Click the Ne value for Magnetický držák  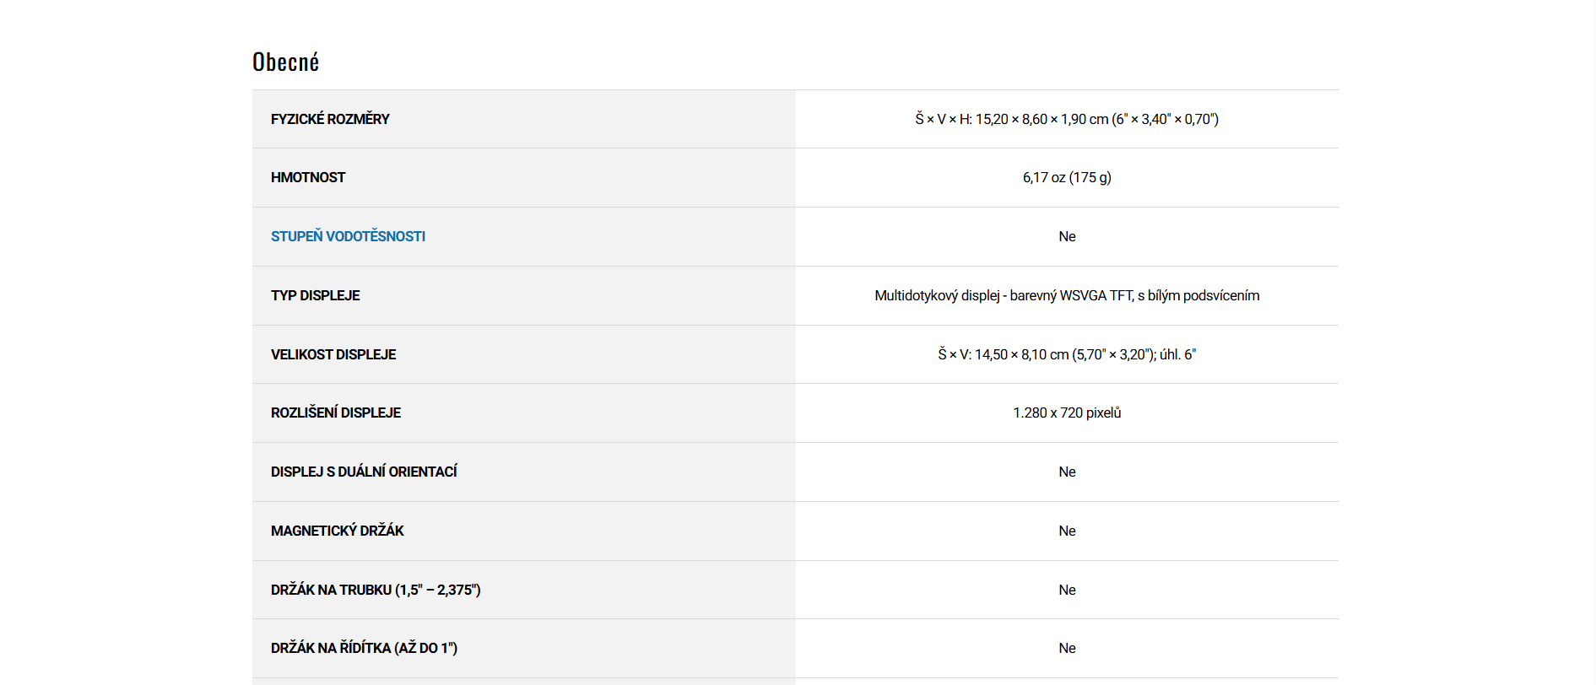coord(1067,531)
